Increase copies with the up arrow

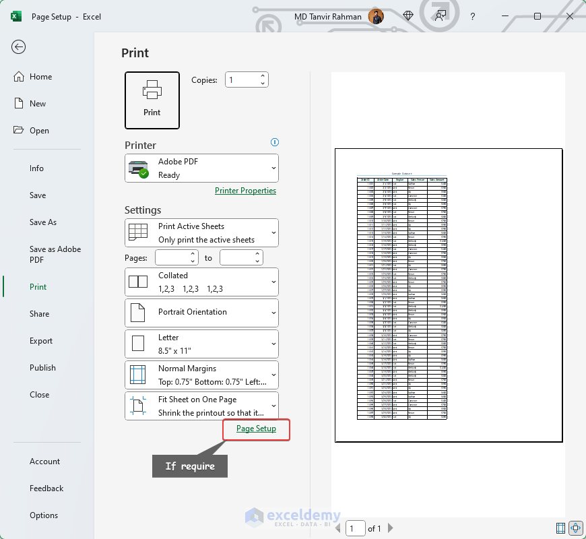(x=263, y=75)
